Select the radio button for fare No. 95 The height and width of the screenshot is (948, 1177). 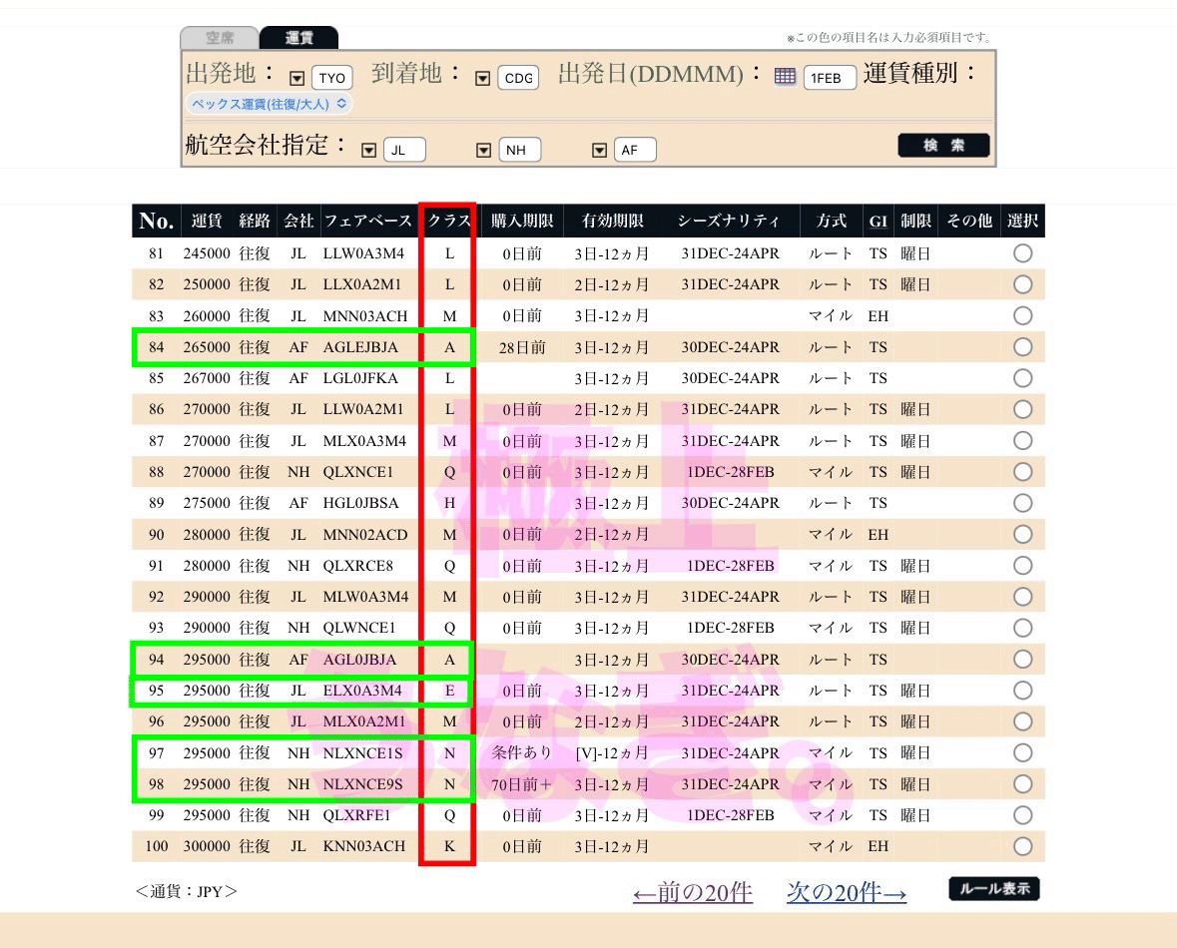(1022, 690)
